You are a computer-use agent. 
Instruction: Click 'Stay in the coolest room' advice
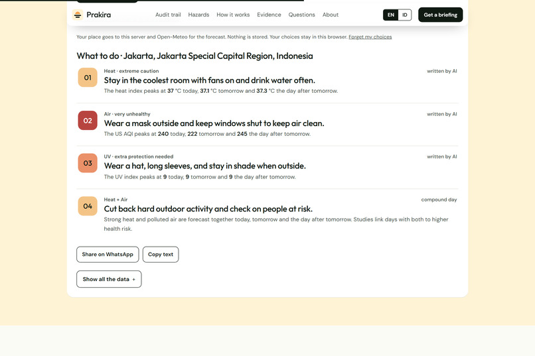210,80
